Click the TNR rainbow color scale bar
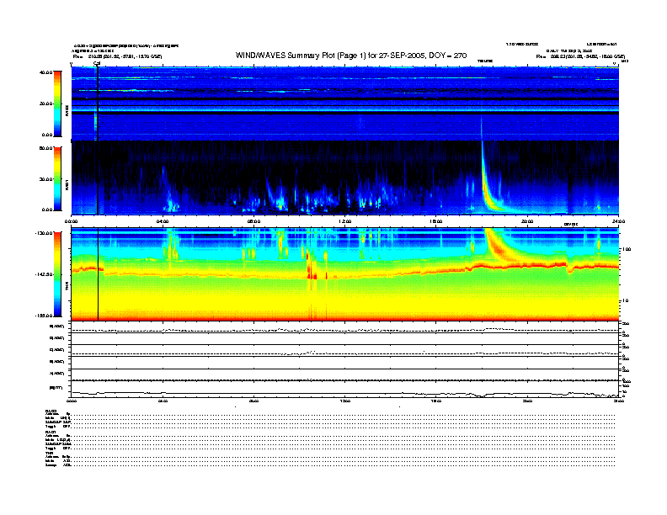Image resolution: width=667 pixels, height=515 pixels. (57, 274)
